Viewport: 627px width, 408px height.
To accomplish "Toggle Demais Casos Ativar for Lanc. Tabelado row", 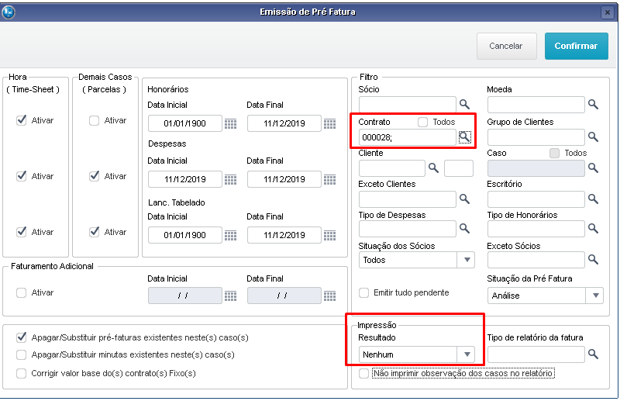I will (x=94, y=231).
